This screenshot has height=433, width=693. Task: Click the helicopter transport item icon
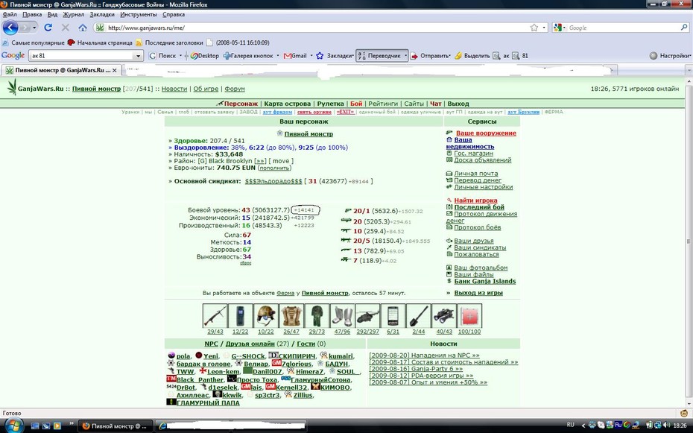click(367, 316)
